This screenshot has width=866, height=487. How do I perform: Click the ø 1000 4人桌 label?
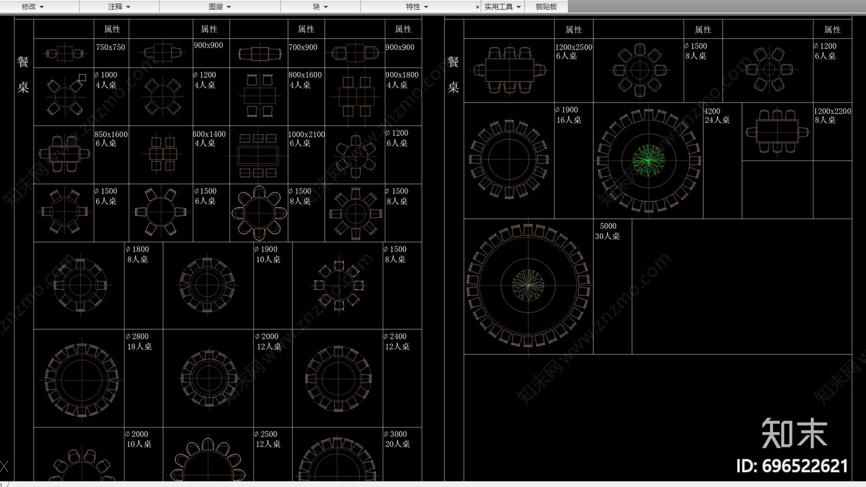[106, 80]
